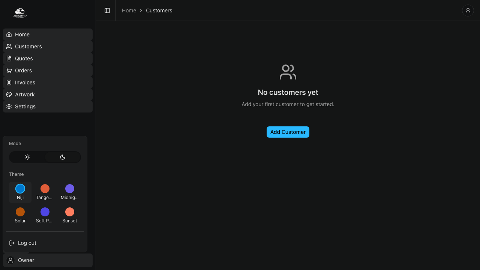
Task: Go to Home breadcrumb link
Action: [129, 10]
